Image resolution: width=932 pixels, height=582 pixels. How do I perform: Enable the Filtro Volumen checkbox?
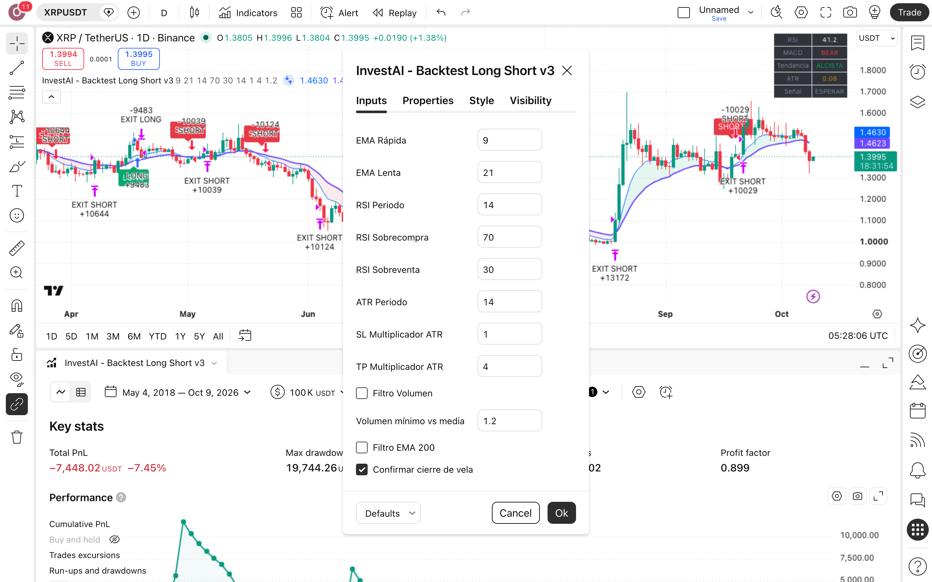click(361, 393)
